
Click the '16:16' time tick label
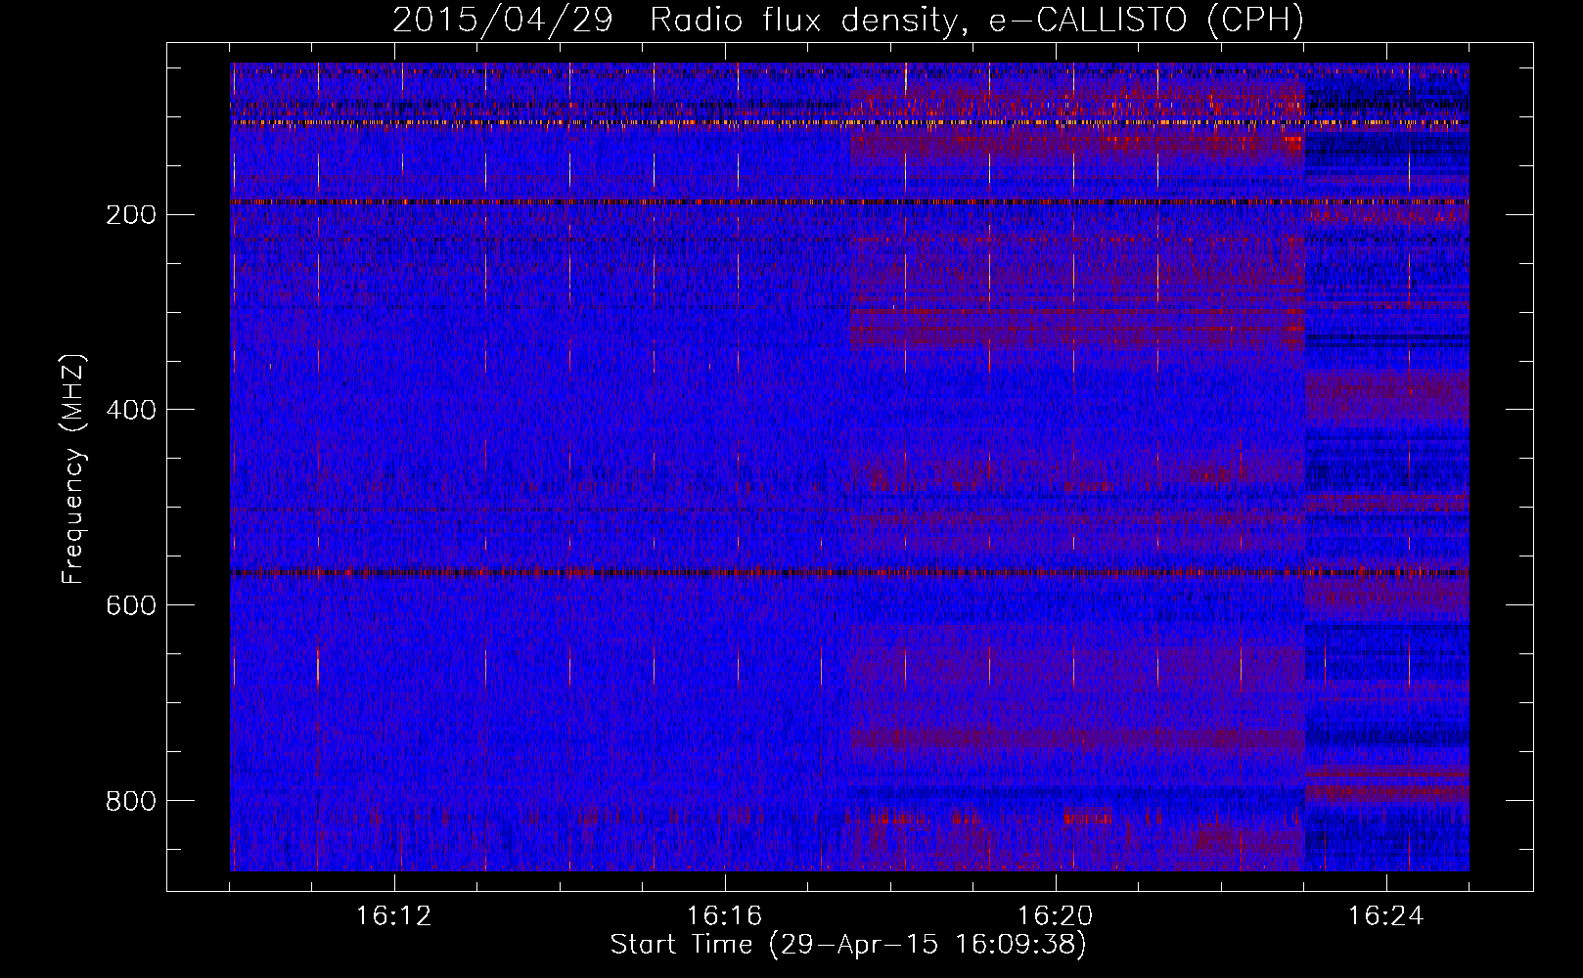click(x=724, y=916)
